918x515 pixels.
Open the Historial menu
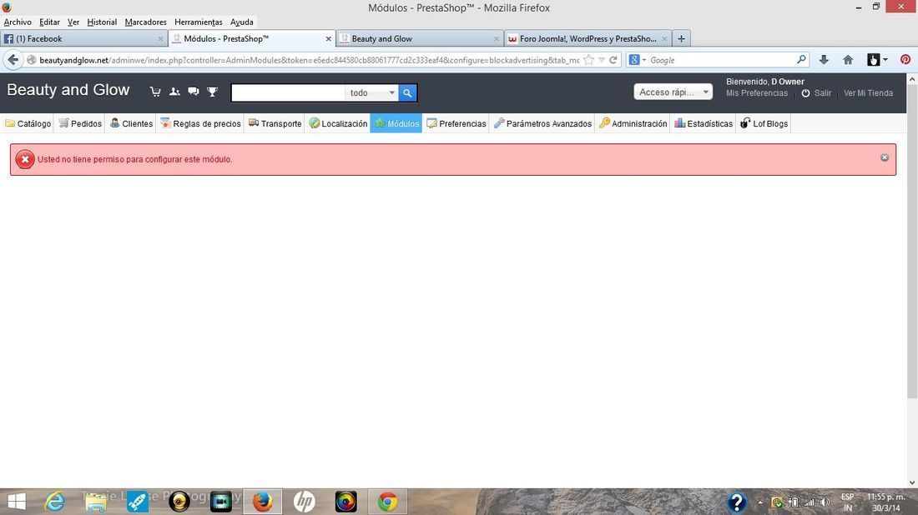pos(102,22)
